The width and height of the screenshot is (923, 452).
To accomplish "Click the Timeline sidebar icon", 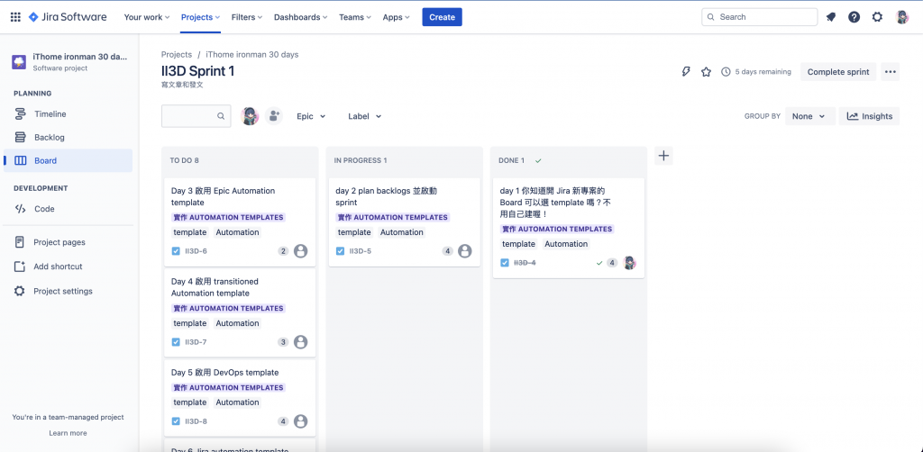I will [20, 114].
